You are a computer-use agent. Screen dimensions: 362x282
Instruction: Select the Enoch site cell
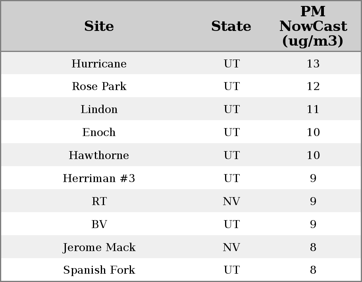click(x=99, y=132)
